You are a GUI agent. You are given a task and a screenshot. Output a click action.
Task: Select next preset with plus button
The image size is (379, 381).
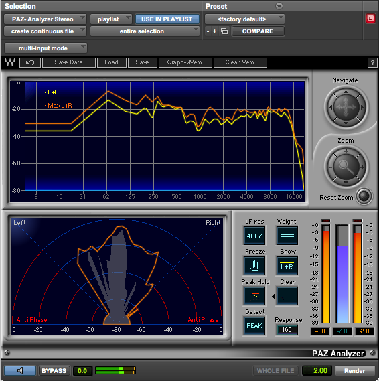[214, 31]
